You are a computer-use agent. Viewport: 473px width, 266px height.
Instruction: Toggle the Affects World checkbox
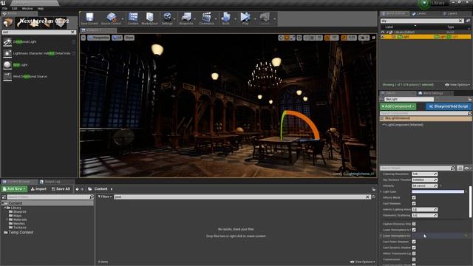(x=414, y=197)
